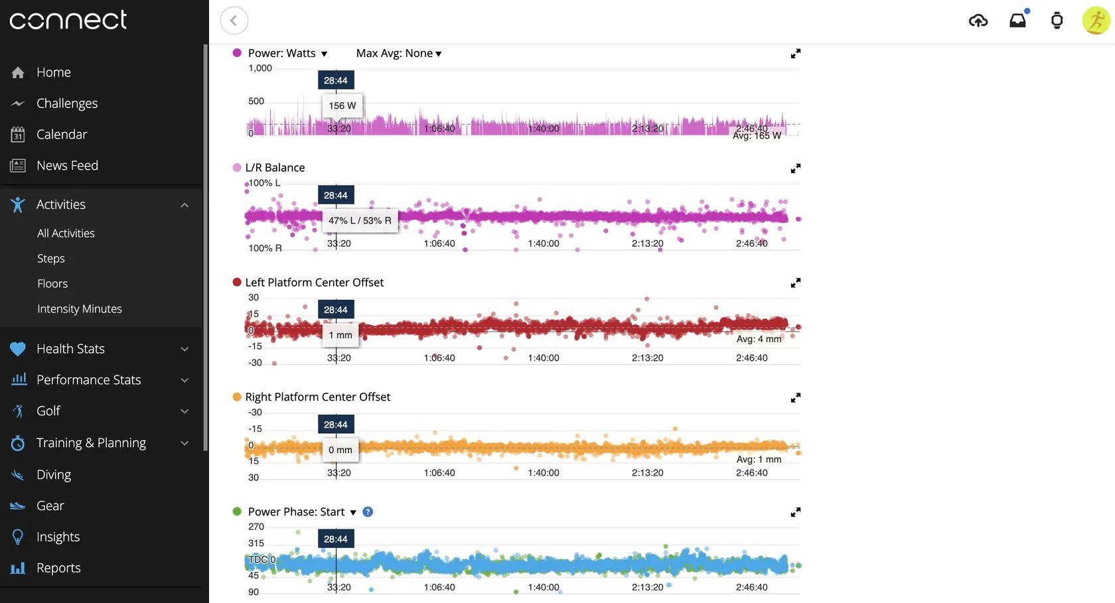Viewport: 1115px width, 603px height.
Task: Open the inbox notifications tray icon
Action: click(x=1017, y=21)
